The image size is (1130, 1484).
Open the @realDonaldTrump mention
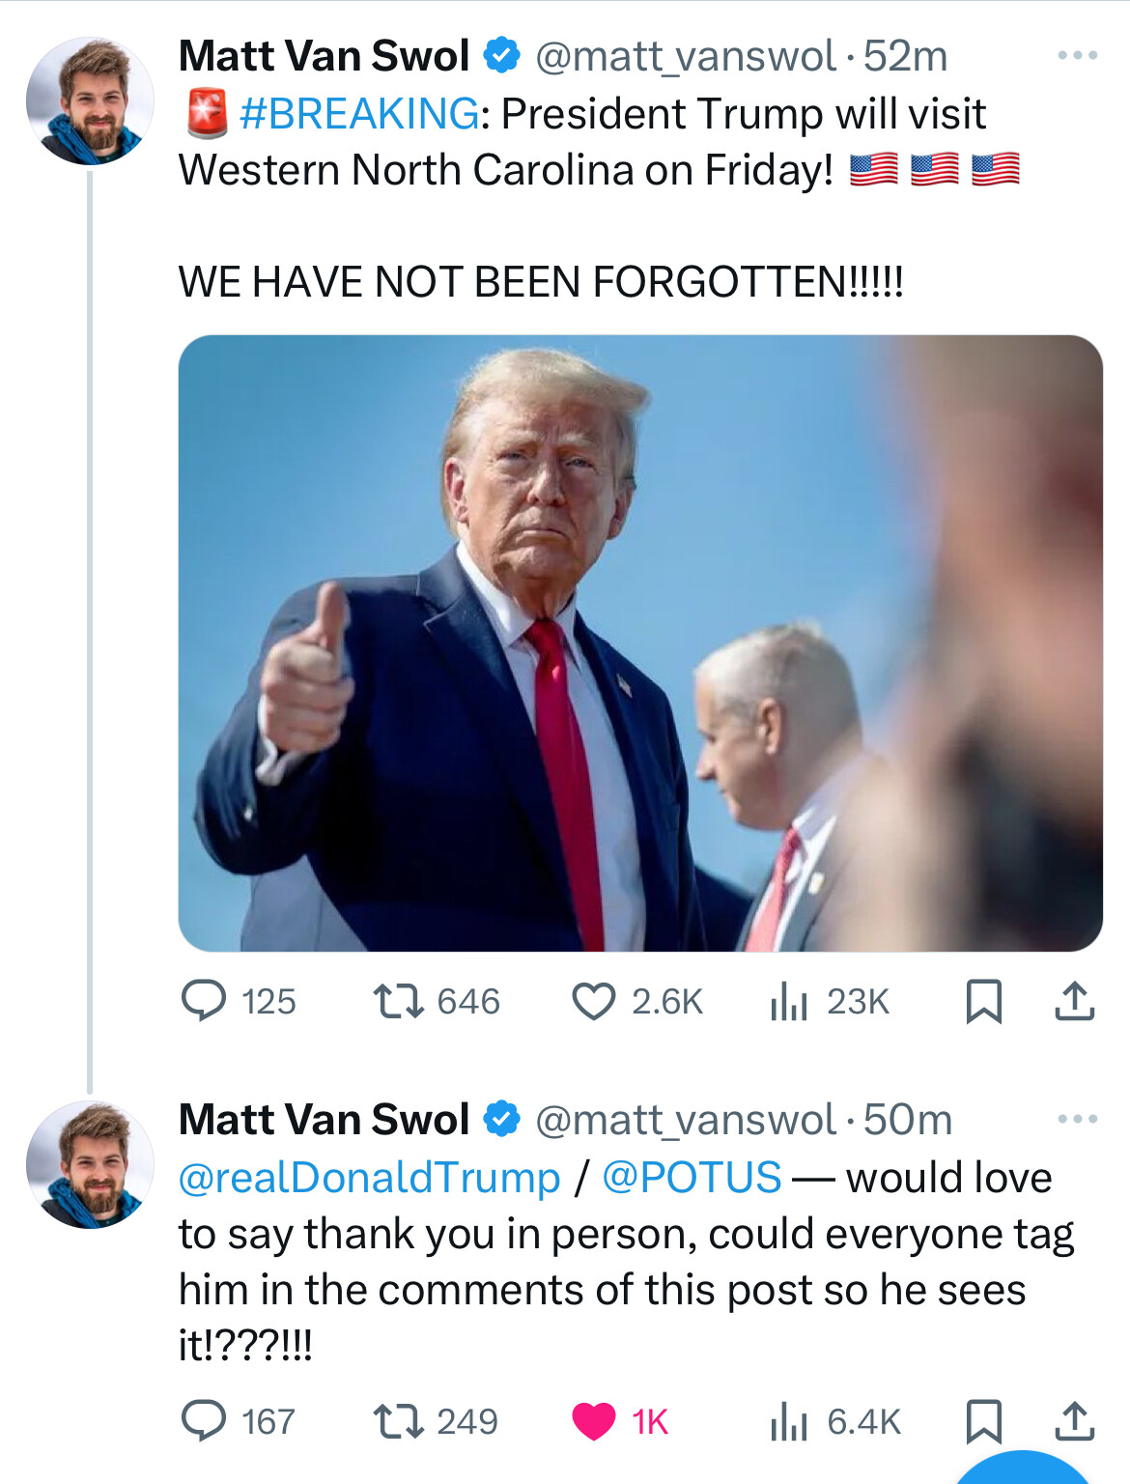tap(369, 1178)
